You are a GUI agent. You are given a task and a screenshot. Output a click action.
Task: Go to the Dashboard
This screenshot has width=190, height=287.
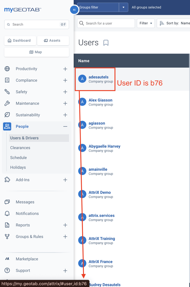click(20, 41)
